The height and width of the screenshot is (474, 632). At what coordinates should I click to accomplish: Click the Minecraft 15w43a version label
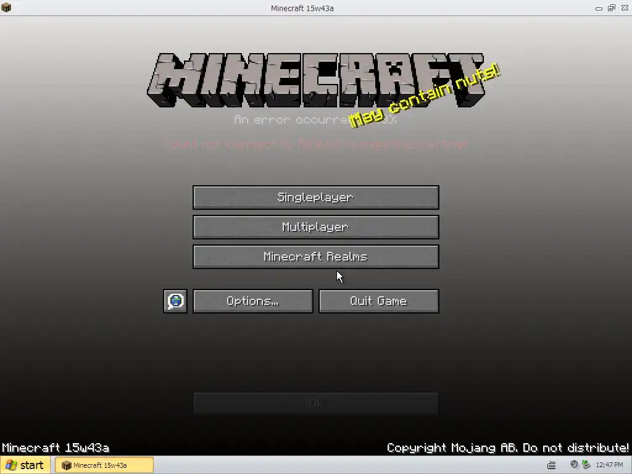(56, 448)
